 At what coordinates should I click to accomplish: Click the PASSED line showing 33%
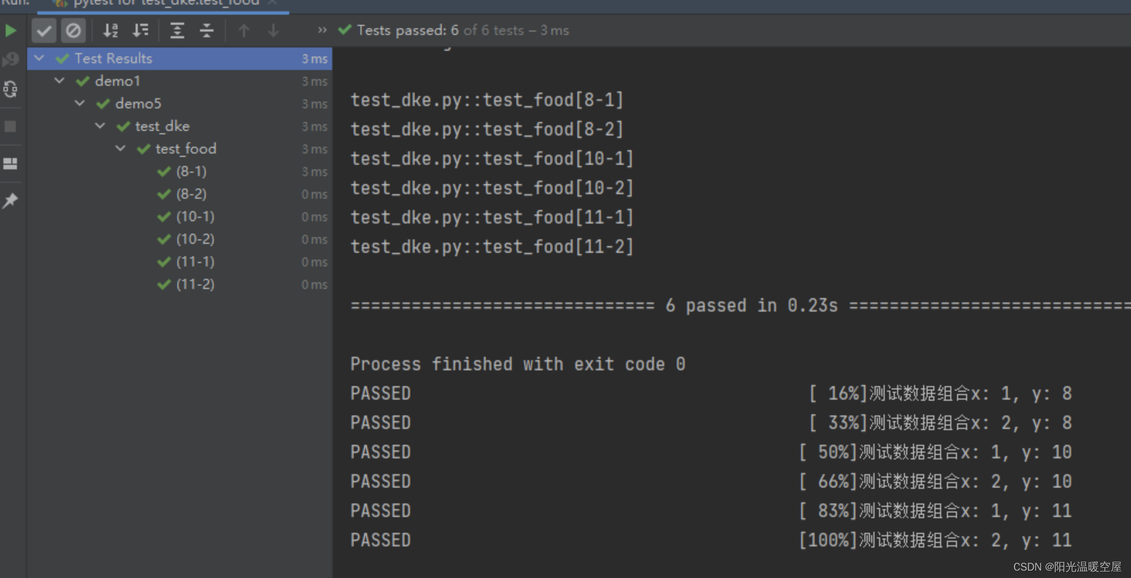tap(711, 423)
